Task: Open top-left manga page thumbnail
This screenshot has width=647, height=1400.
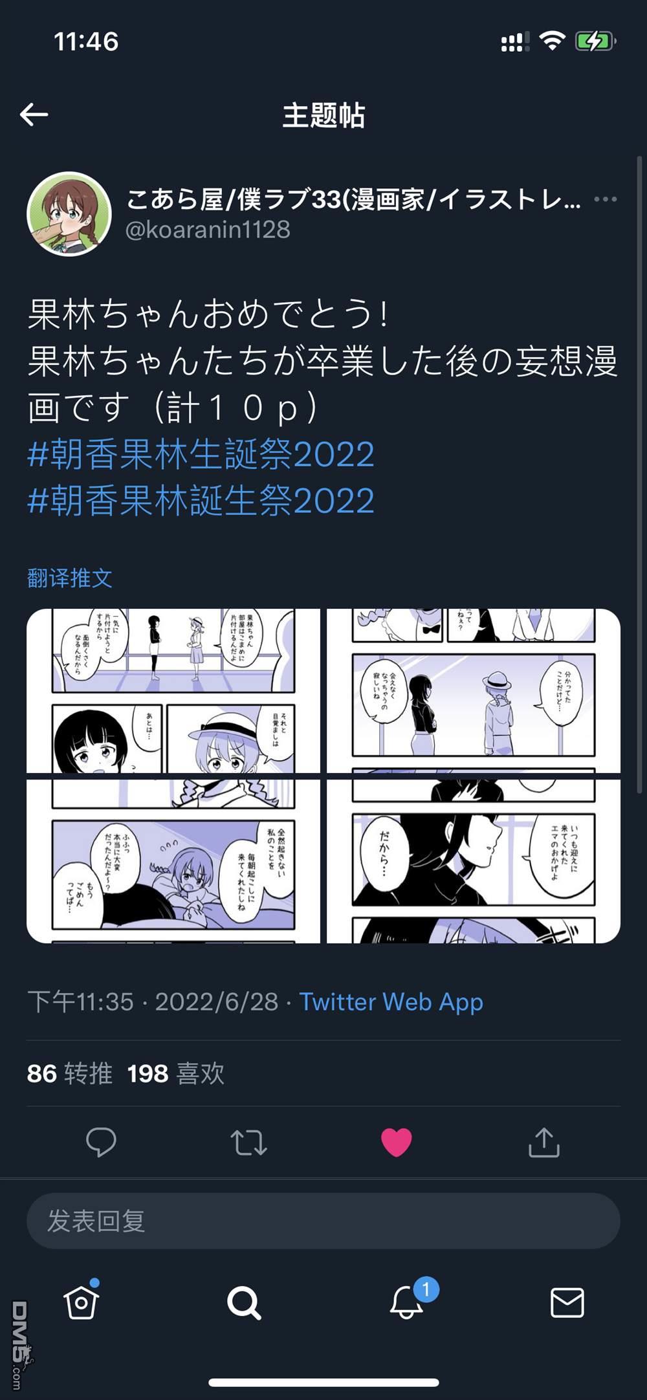Action: [x=173, y=691]
